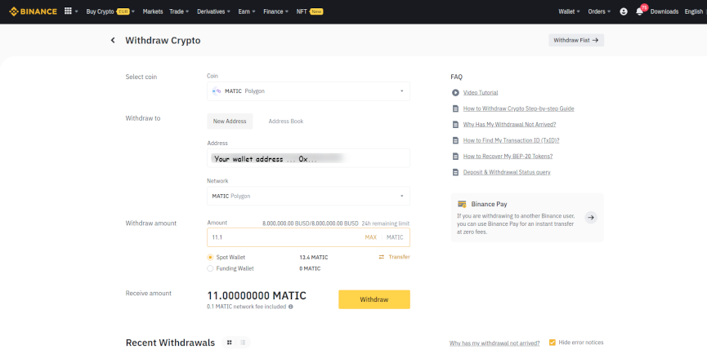Switch Recent Withdrawals to grid view
This screenshot has height=358, width=707.
pos(230,343)
